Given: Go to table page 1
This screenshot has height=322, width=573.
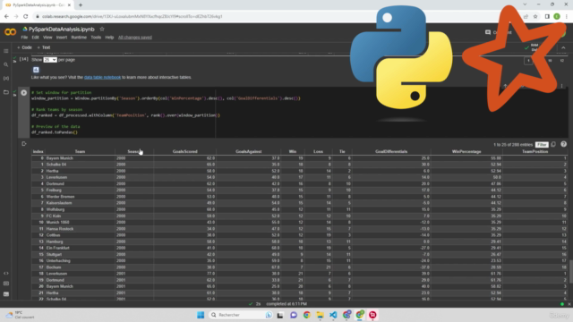Looking at the screenshot, I should (528, 60).
